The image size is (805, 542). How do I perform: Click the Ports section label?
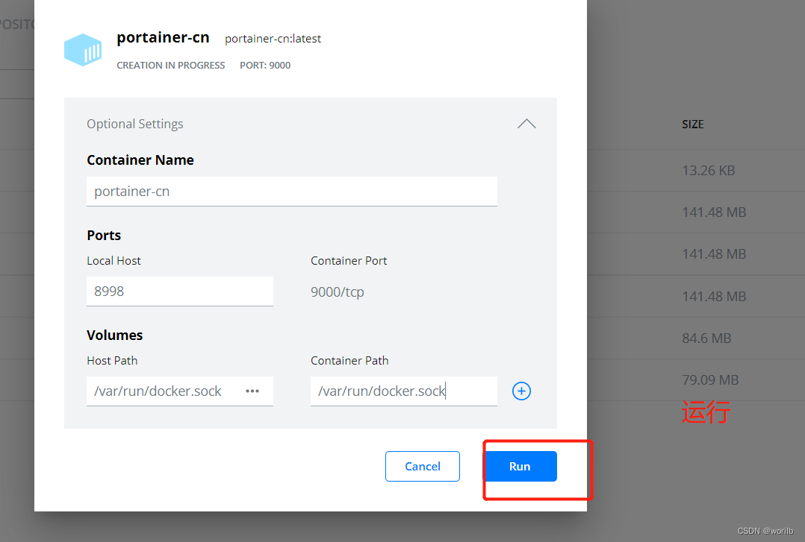point(104,236)
